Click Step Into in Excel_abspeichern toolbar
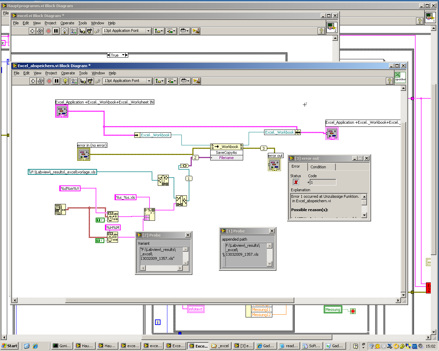 point(83,81)
